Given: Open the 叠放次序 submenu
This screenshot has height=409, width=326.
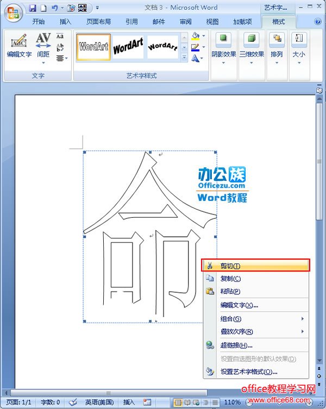Looking at the screenshot, I should pos(256,331).
